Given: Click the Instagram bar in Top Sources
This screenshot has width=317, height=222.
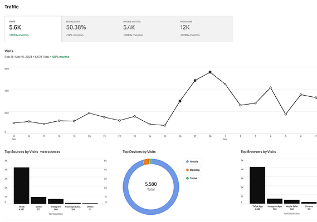Looking at the screenshot, I should click(56, 201).
